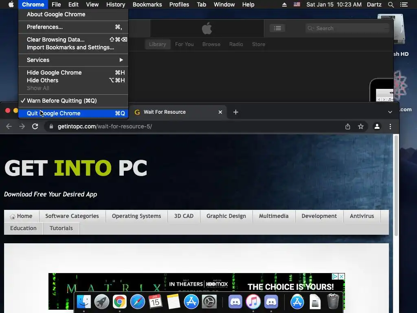417x313 pixels.
Task: Open the US flag input source menu
Action: [297, 4]
